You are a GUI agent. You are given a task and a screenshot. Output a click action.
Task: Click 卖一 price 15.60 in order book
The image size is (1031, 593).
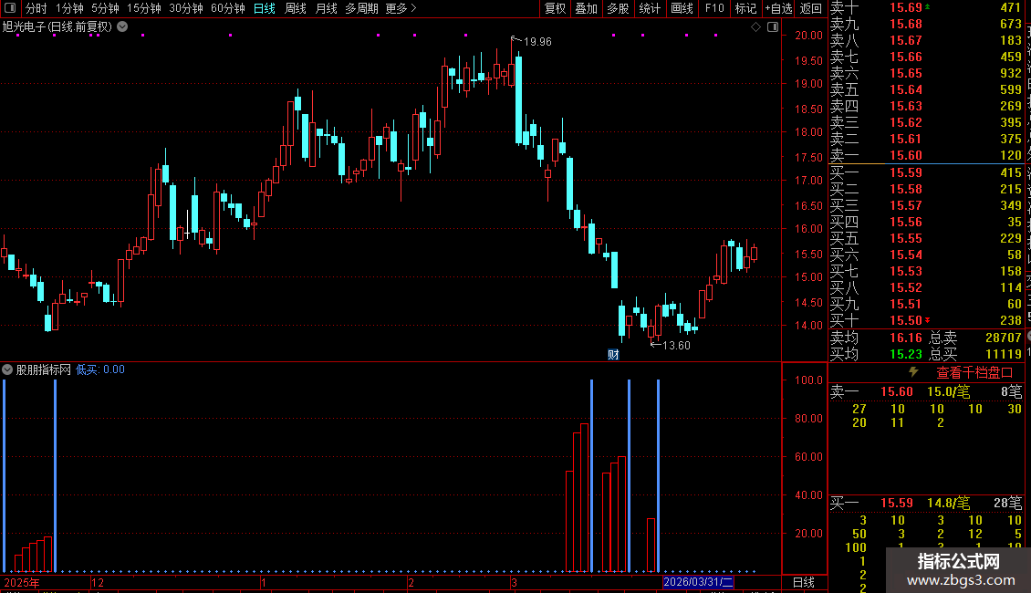click(906, 156)
